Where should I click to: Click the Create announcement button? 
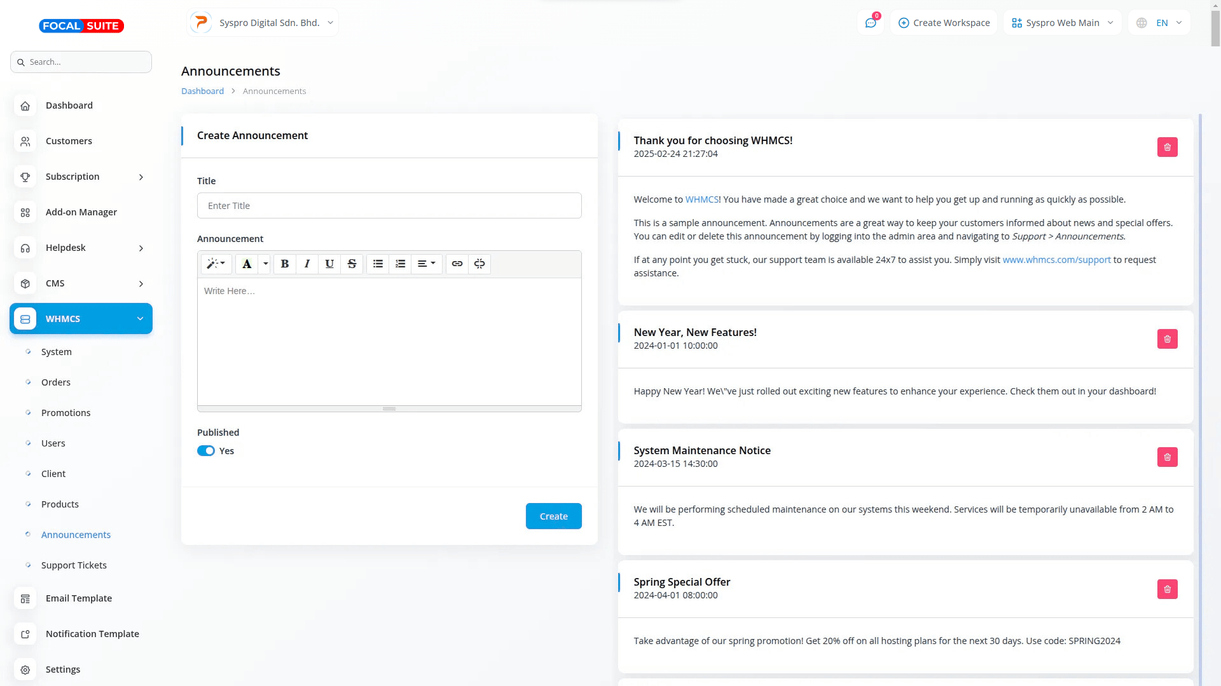(553, 516)
